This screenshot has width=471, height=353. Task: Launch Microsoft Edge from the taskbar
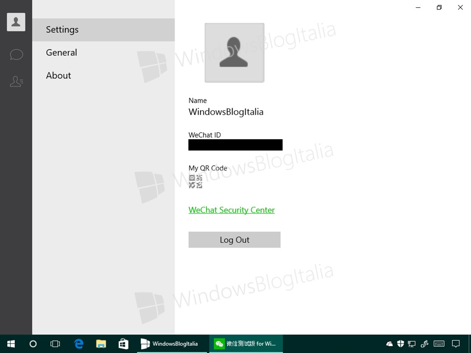pos(78,344)
